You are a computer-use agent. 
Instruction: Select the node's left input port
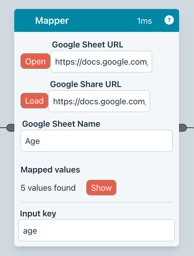10,127
